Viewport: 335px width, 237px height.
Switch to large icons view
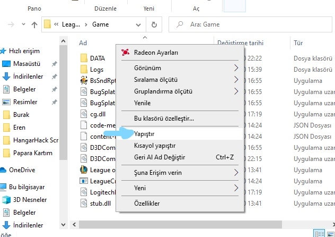point(330,234)
